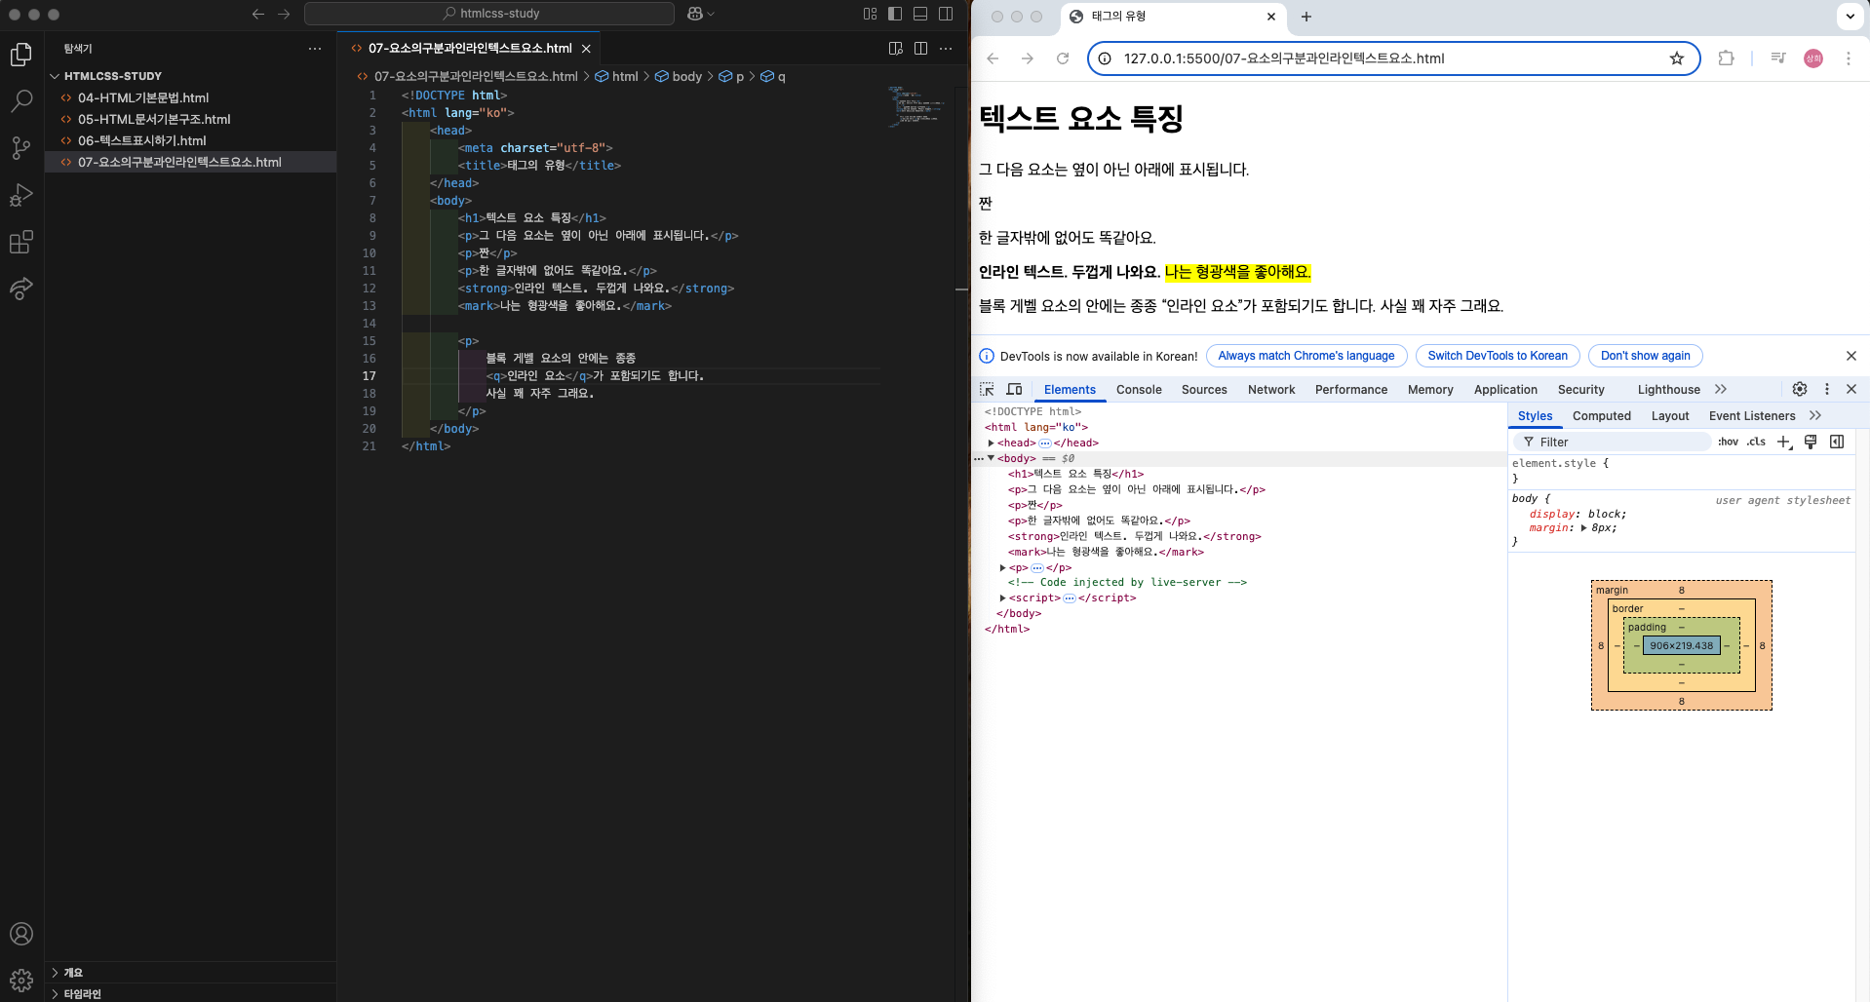Toggle the secondary side bar in VS Code
This screenshot has width=1870, height=1002.
(x=946, y=14)
